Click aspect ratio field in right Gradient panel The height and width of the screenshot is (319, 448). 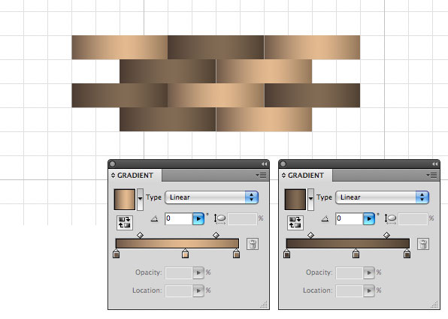tap(413, 219)
